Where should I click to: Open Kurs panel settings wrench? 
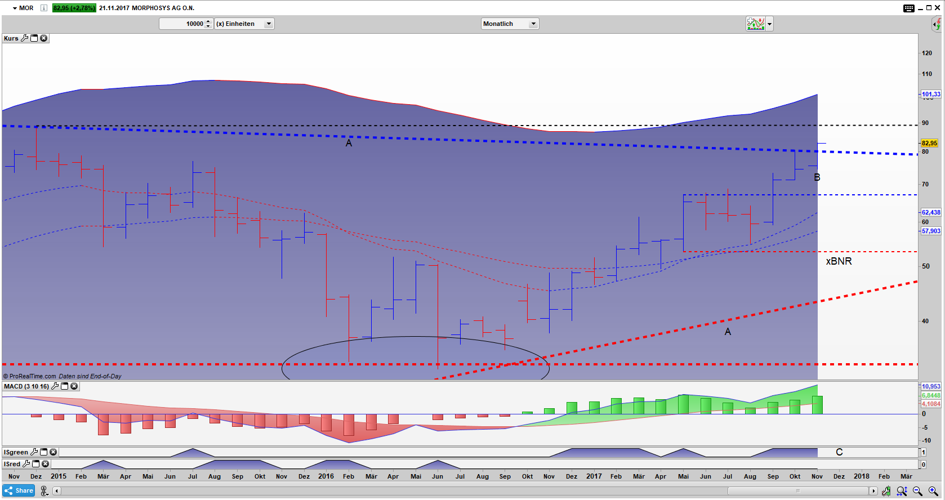(24, 38)
